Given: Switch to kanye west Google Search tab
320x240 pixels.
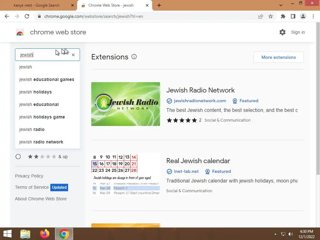Looking at the screenshot, I should tap(37, 6).
